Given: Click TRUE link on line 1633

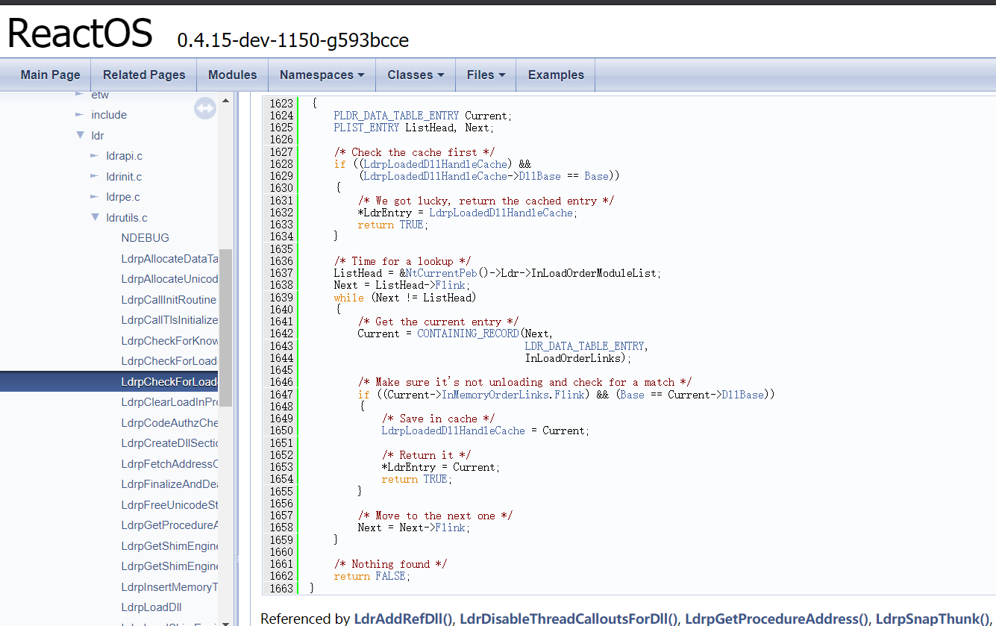Looking at the screenshot, I should tap(411, 225).
